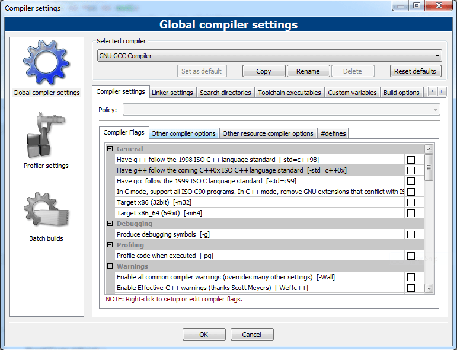Maximize the Compiler settings window
Screen dimensions: 457x350
point(417,5)
